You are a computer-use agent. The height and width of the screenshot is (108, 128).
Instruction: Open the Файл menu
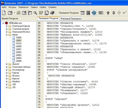coord(4,7)
